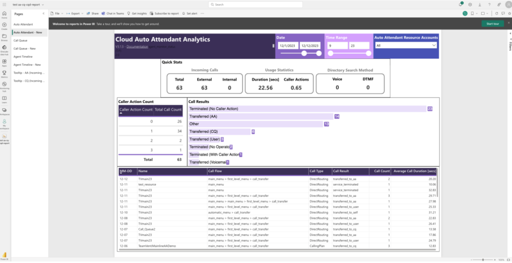Add report to favorites star
The image size is (512, 263).
pyautogui.click(x=509, y=13)
